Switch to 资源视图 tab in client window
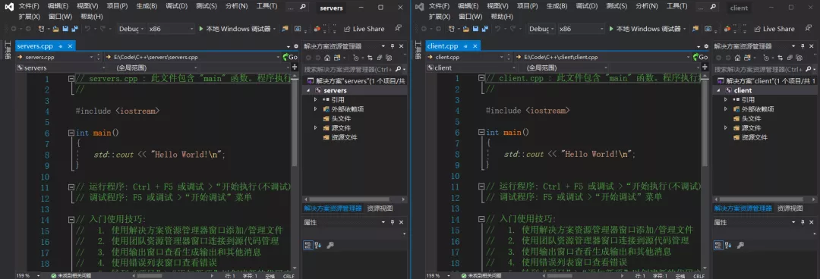This screenshot has width=820, height=279. (790, 208)
